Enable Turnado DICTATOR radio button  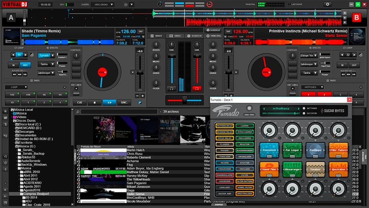point(304,113)
